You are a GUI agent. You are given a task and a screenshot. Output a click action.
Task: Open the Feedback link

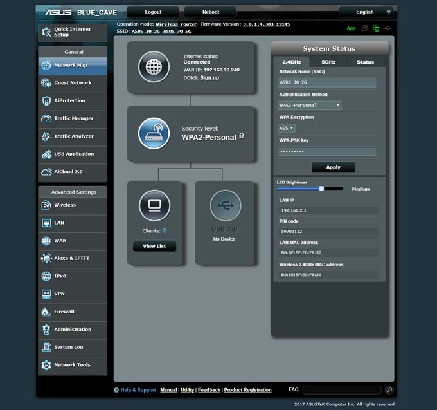[209, 390]
